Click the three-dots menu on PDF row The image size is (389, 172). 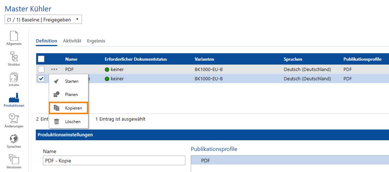tap(54, 69)
